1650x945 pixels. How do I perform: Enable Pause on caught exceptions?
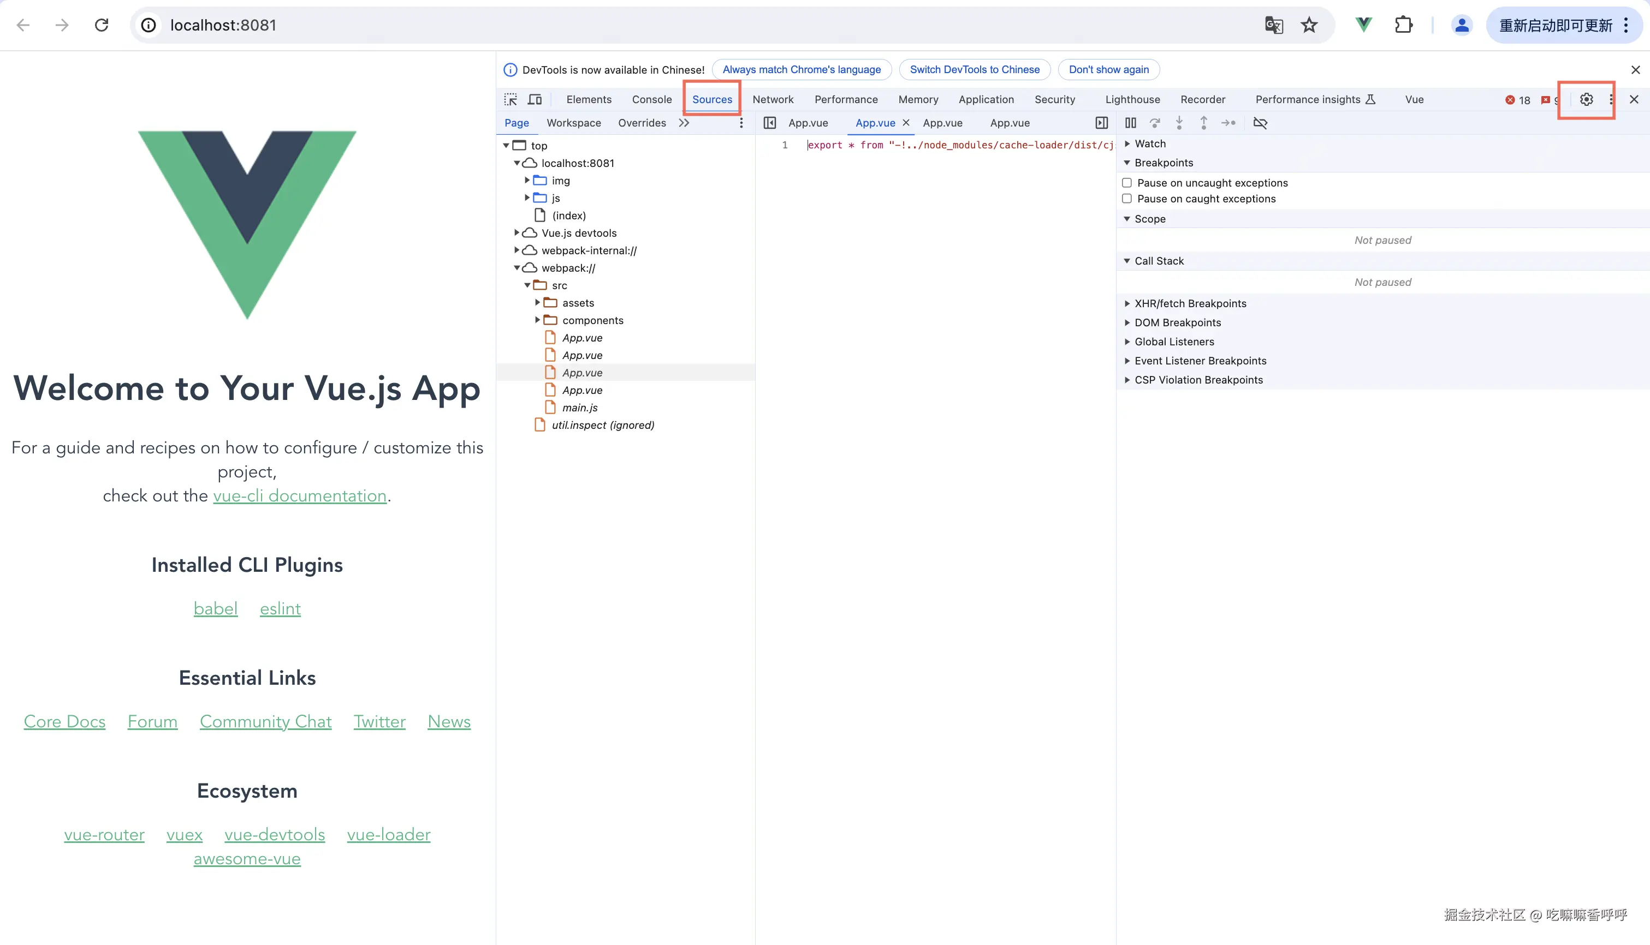pos(1126,199)
